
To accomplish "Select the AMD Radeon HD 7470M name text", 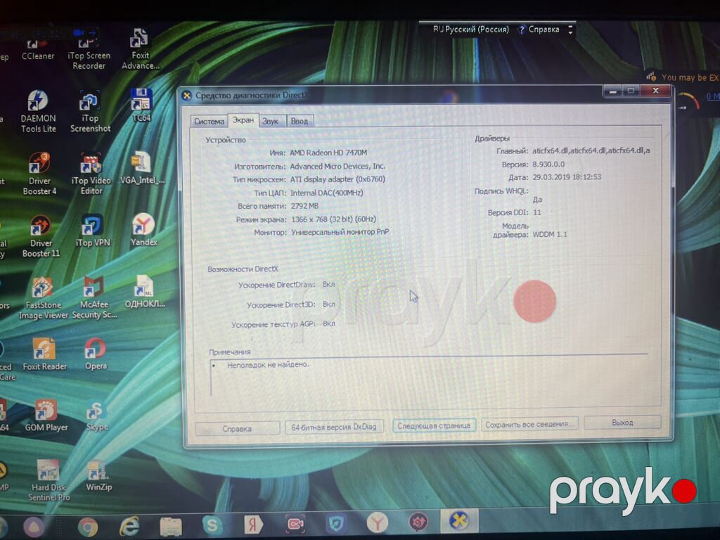I will (328, 153).
